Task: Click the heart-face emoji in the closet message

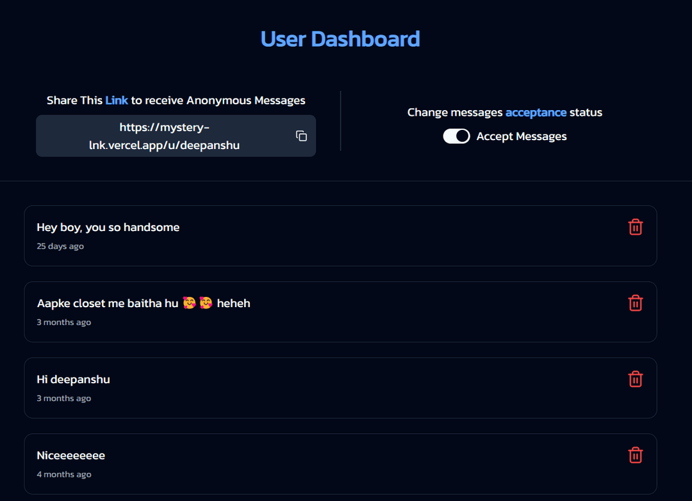Action: coord(190,303)
